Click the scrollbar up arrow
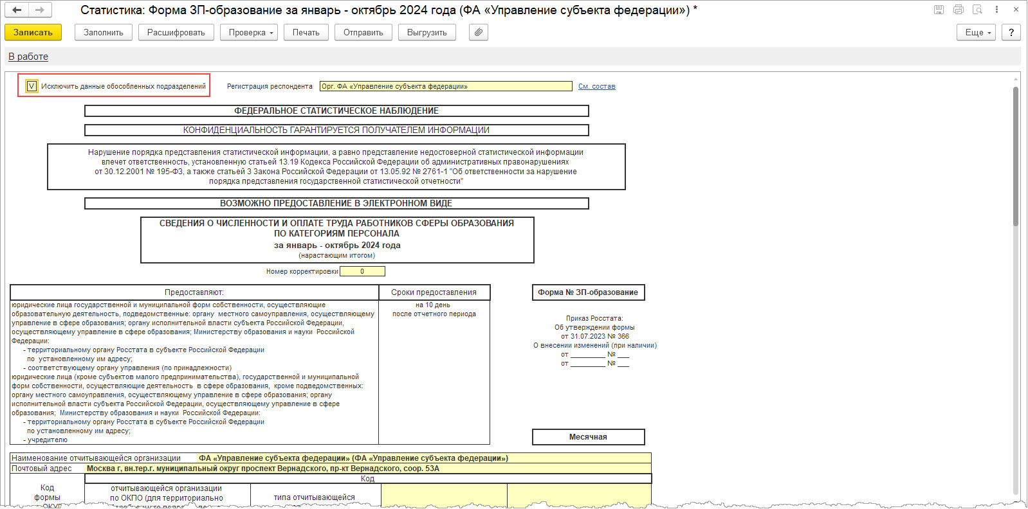This screenshot has height=509, width=1028. [x=1016, y=79]
